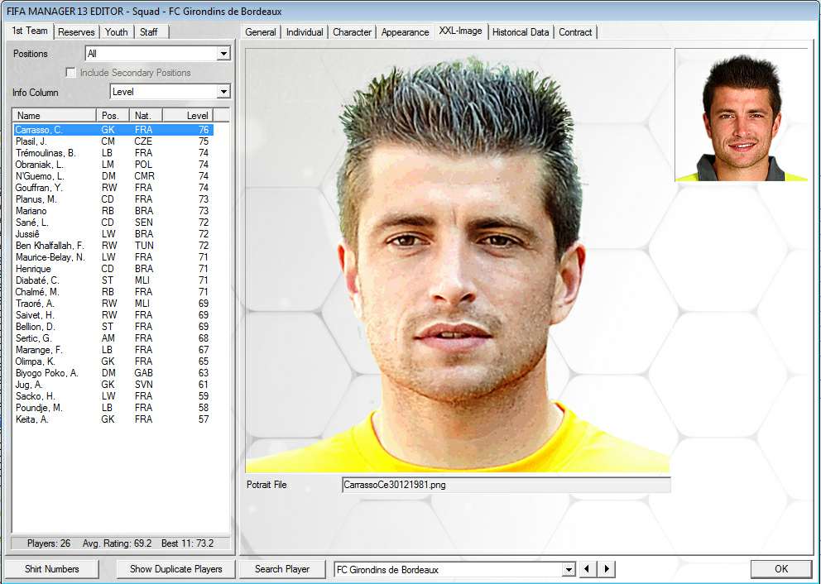Switch to the Reserves tab

point(77,31)
